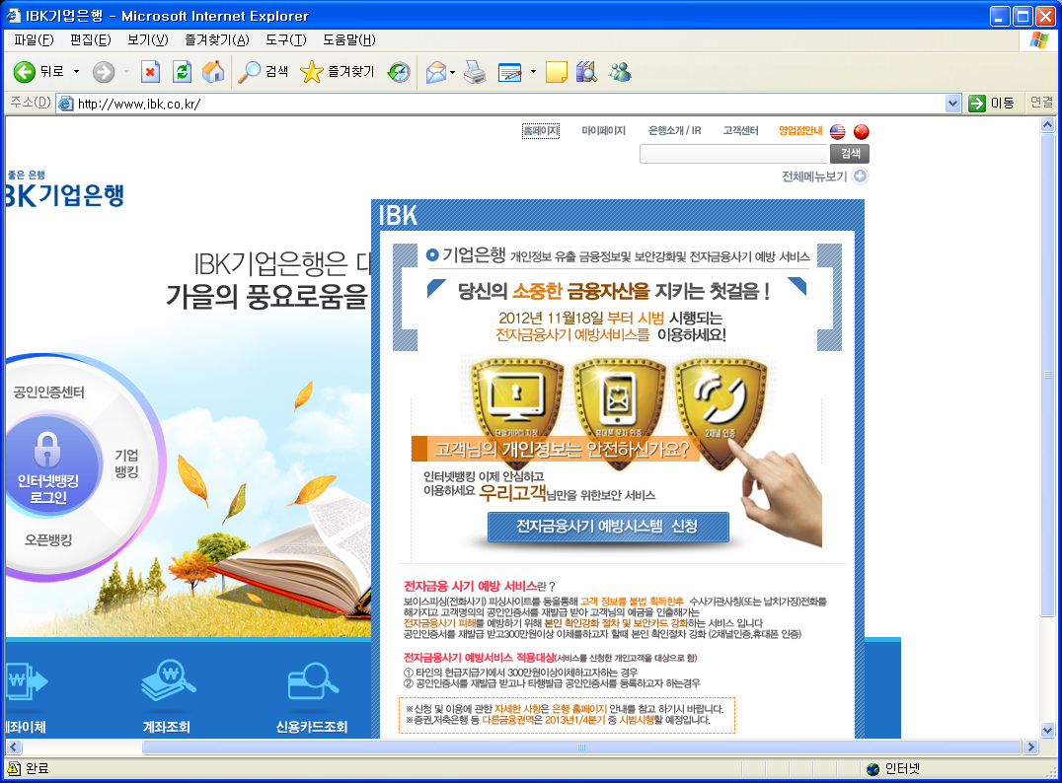
Task: Select the China flag language icon
Action: (861, 131)
